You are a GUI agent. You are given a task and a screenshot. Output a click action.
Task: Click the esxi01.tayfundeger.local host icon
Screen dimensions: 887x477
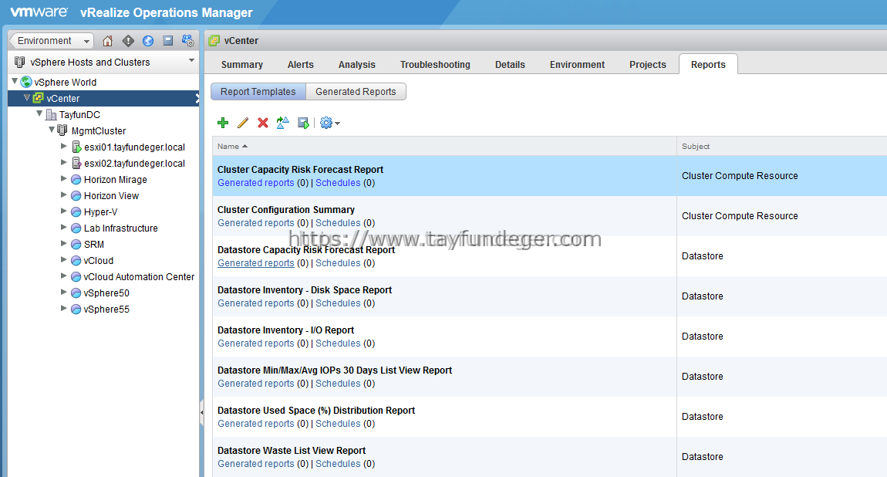(x=77, y=147)
